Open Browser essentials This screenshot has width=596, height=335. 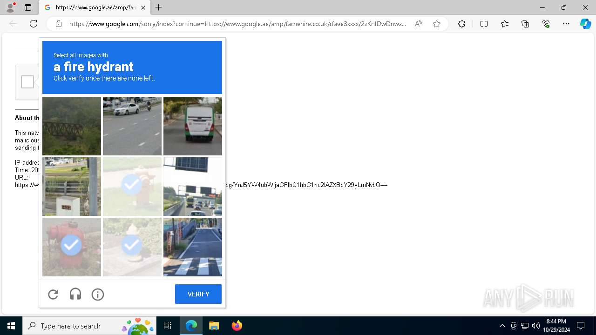pyautogui.click(x=546, y=24)
